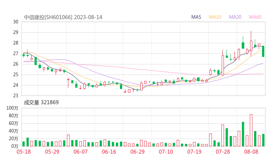
Task: Click the 100万 volume axis label
Action: (12, 108)
